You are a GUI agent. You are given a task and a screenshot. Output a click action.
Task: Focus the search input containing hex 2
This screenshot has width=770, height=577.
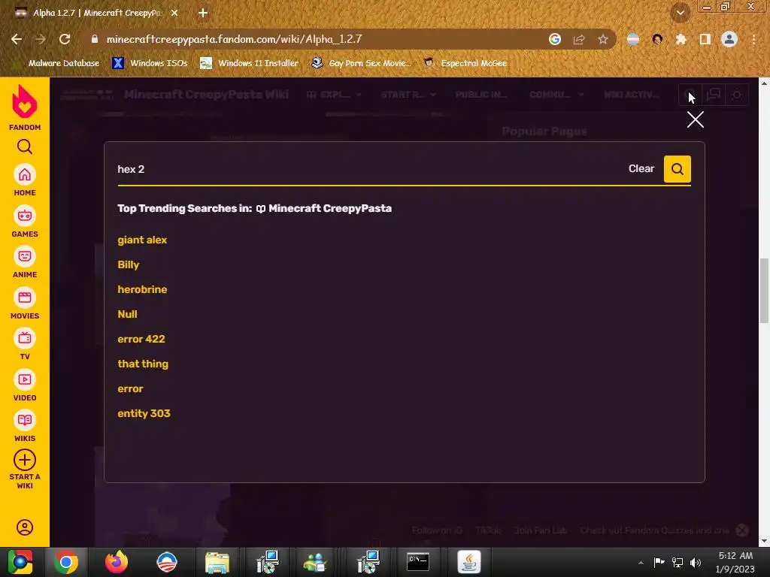[x=368, y=169]
